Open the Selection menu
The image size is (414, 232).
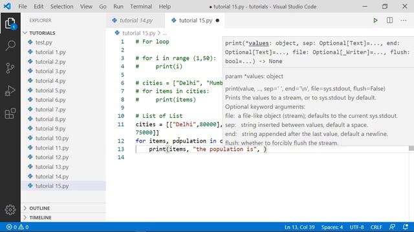(62, 6)
